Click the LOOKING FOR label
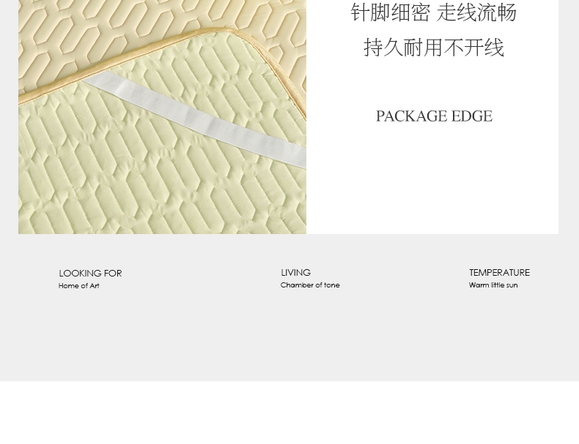Image resolution: width=579 pixels, height=444 pixels. tap(90, 274)
